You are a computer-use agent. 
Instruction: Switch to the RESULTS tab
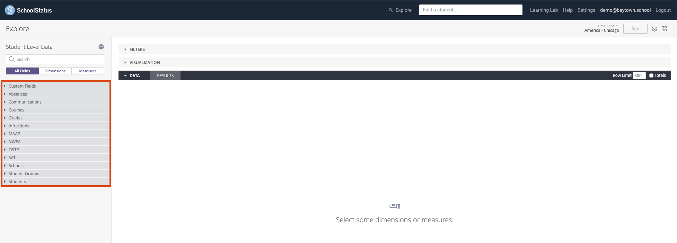coord(165,75)
